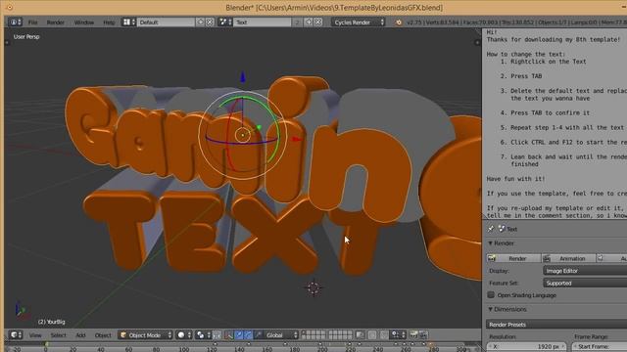Click the Render button
627x352 pixels.
[x=513, y=258]
